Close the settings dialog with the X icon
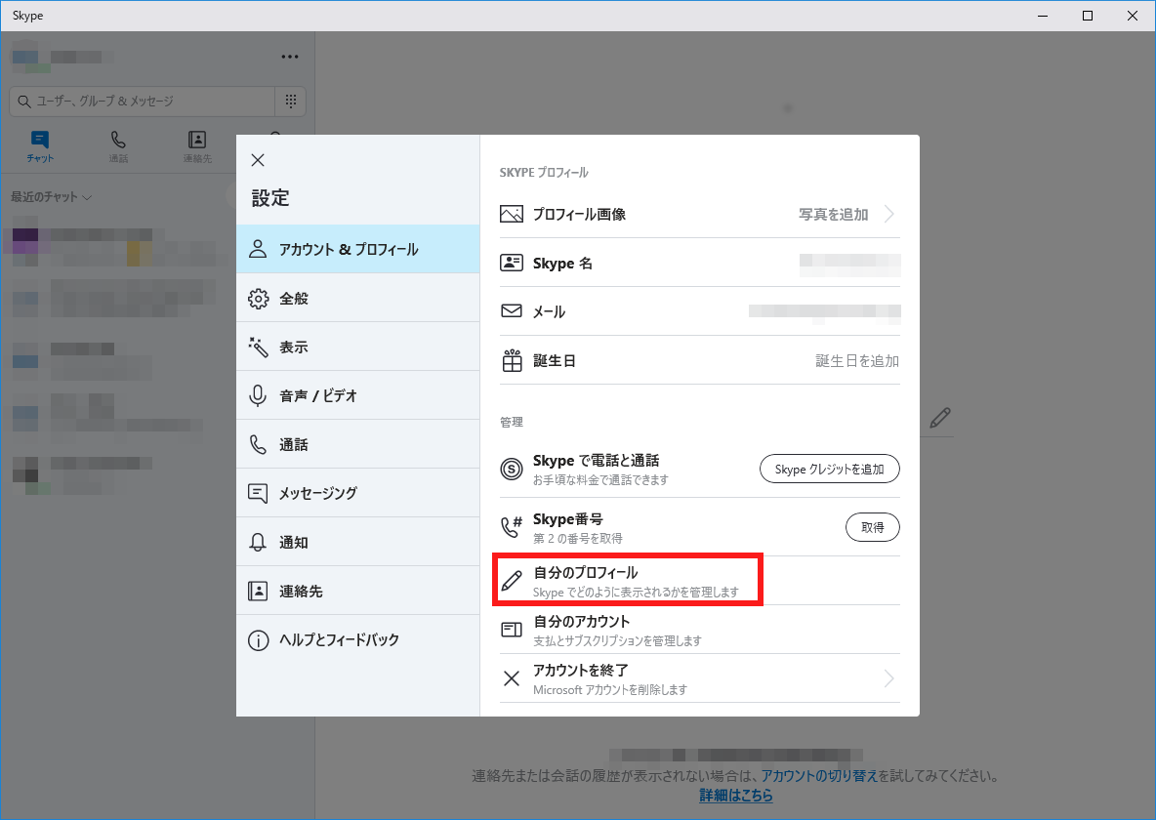The width and height of the screenshot is (1156, 820). tap(258, 160)
